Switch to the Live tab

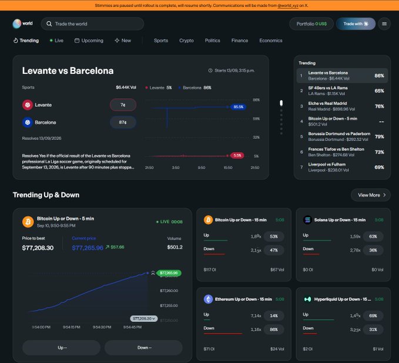56,41
